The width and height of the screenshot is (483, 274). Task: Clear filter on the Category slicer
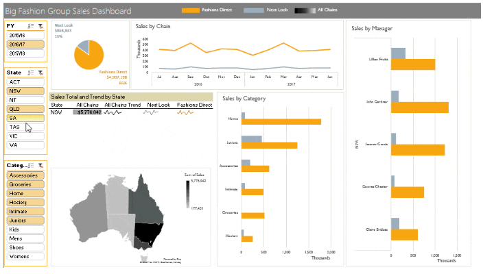40,166
